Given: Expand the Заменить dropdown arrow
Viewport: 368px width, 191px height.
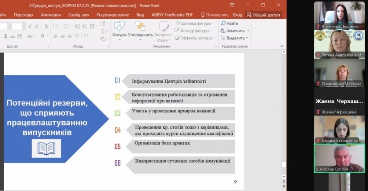Looking at the screenshot, I should point(247,31).
